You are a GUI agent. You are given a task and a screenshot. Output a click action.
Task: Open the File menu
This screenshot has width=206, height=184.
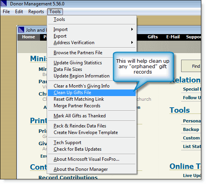tap(6, 12)
